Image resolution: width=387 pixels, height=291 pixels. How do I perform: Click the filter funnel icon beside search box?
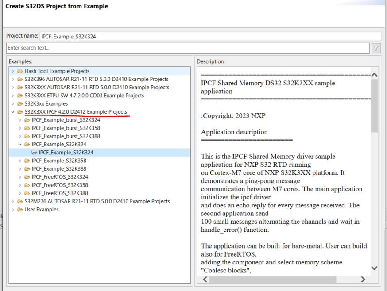pos(375,48)
